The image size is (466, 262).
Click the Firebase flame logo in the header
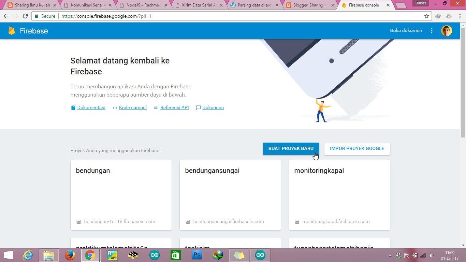(12, 31)
